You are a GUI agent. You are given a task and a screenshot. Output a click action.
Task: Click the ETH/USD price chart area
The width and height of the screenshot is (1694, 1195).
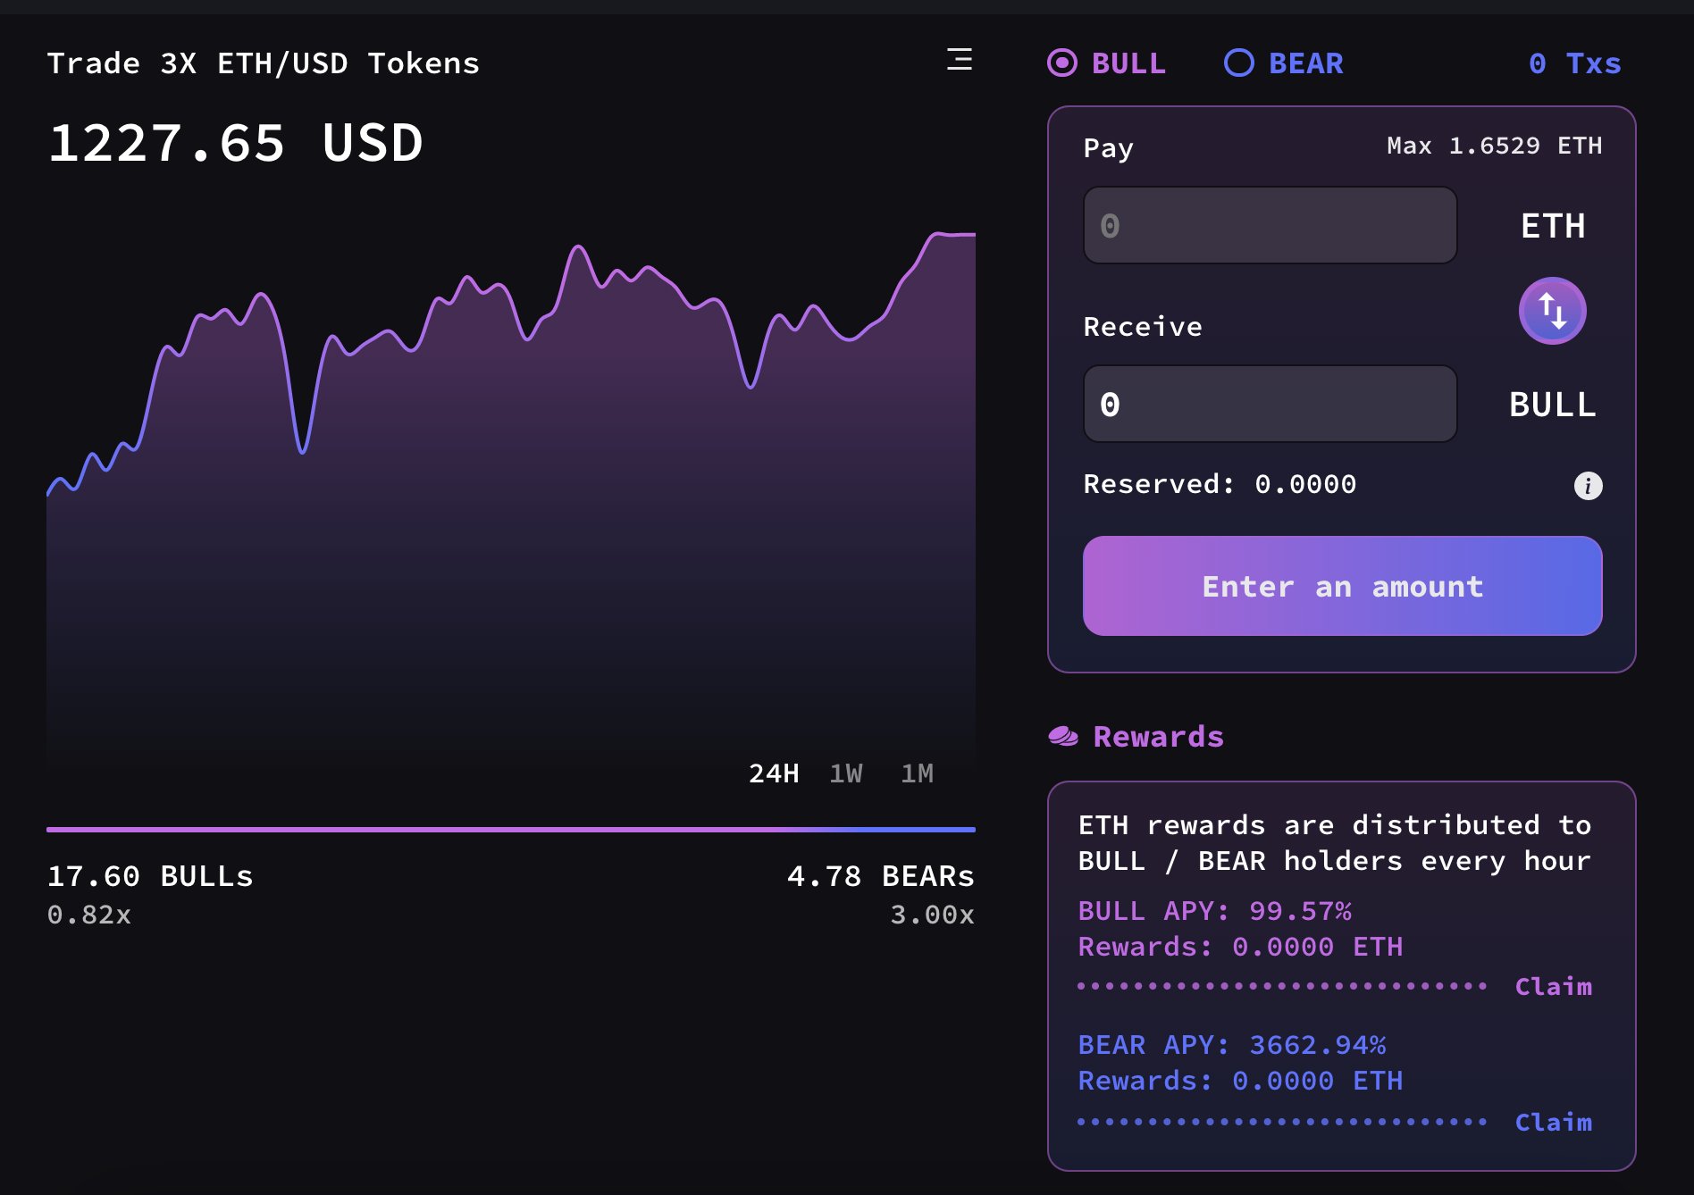coord(510,491)
